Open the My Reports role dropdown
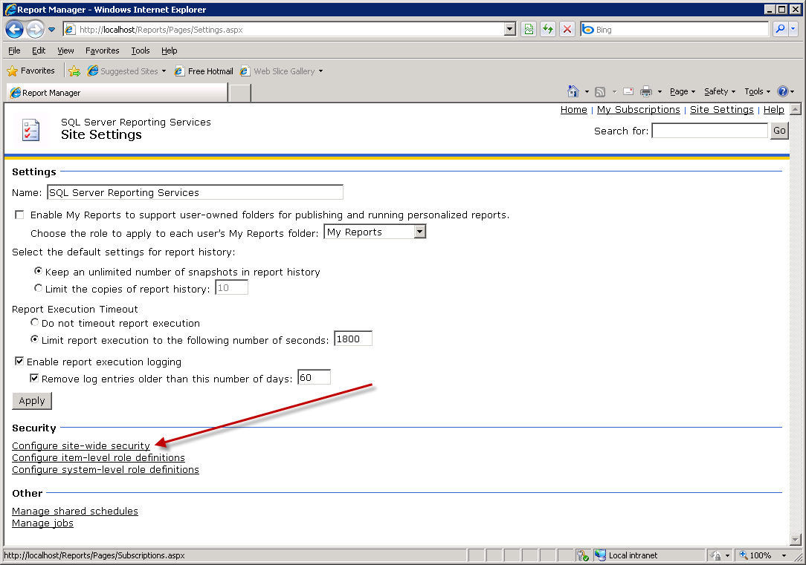806x565 pixels. [421, 232]
